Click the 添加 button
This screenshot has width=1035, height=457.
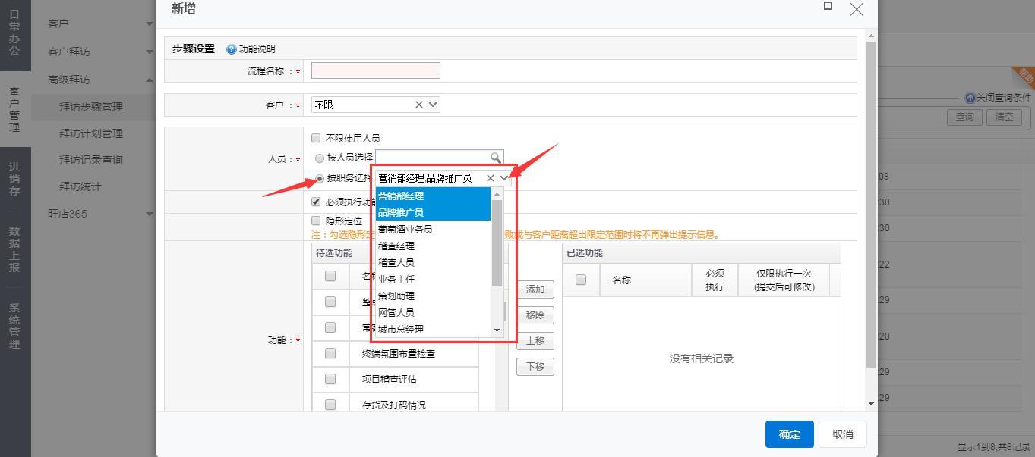click(535, 290)
